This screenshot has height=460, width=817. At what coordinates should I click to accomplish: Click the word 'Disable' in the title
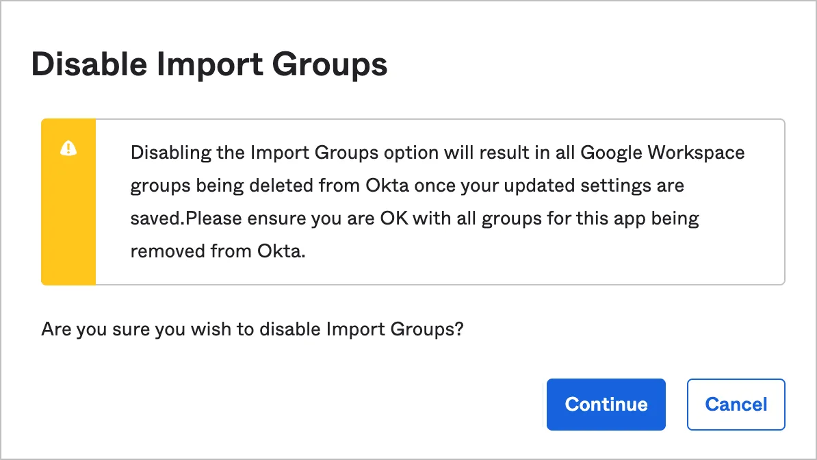point(89,65)
